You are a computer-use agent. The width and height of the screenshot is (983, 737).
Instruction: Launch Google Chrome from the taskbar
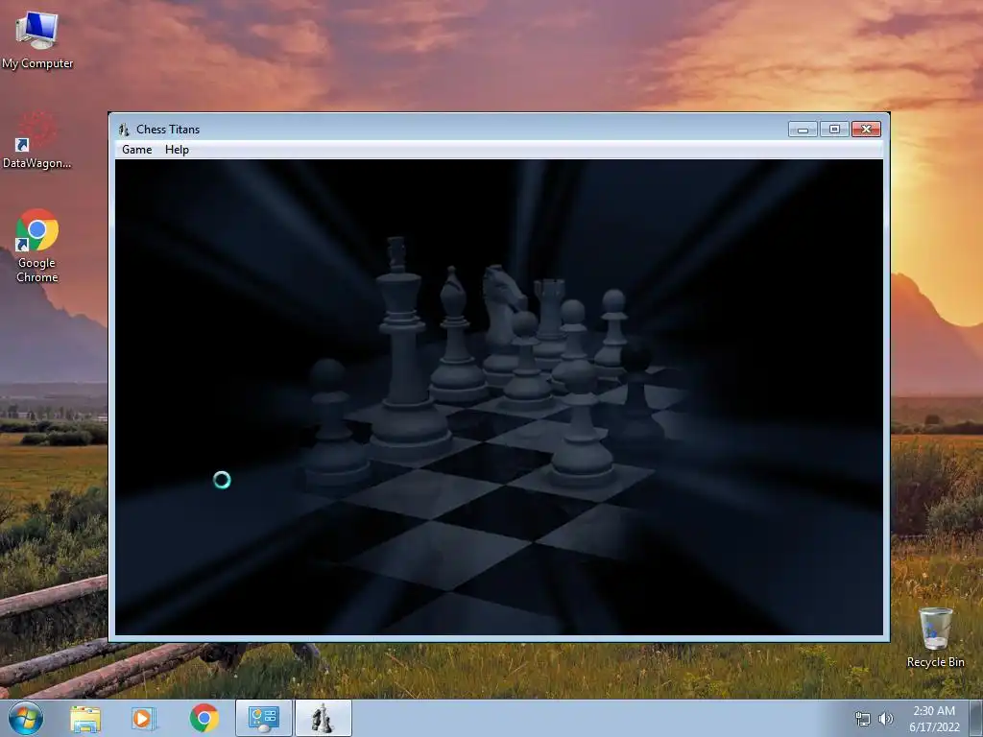tap(204, 718)
